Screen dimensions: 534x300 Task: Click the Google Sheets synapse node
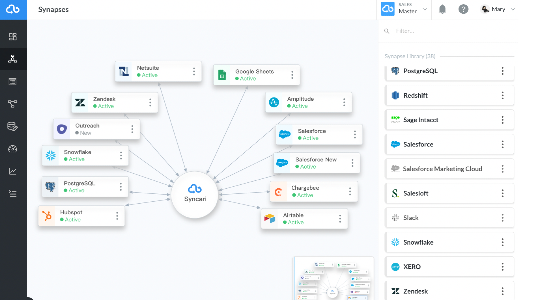tap(254, 75)
